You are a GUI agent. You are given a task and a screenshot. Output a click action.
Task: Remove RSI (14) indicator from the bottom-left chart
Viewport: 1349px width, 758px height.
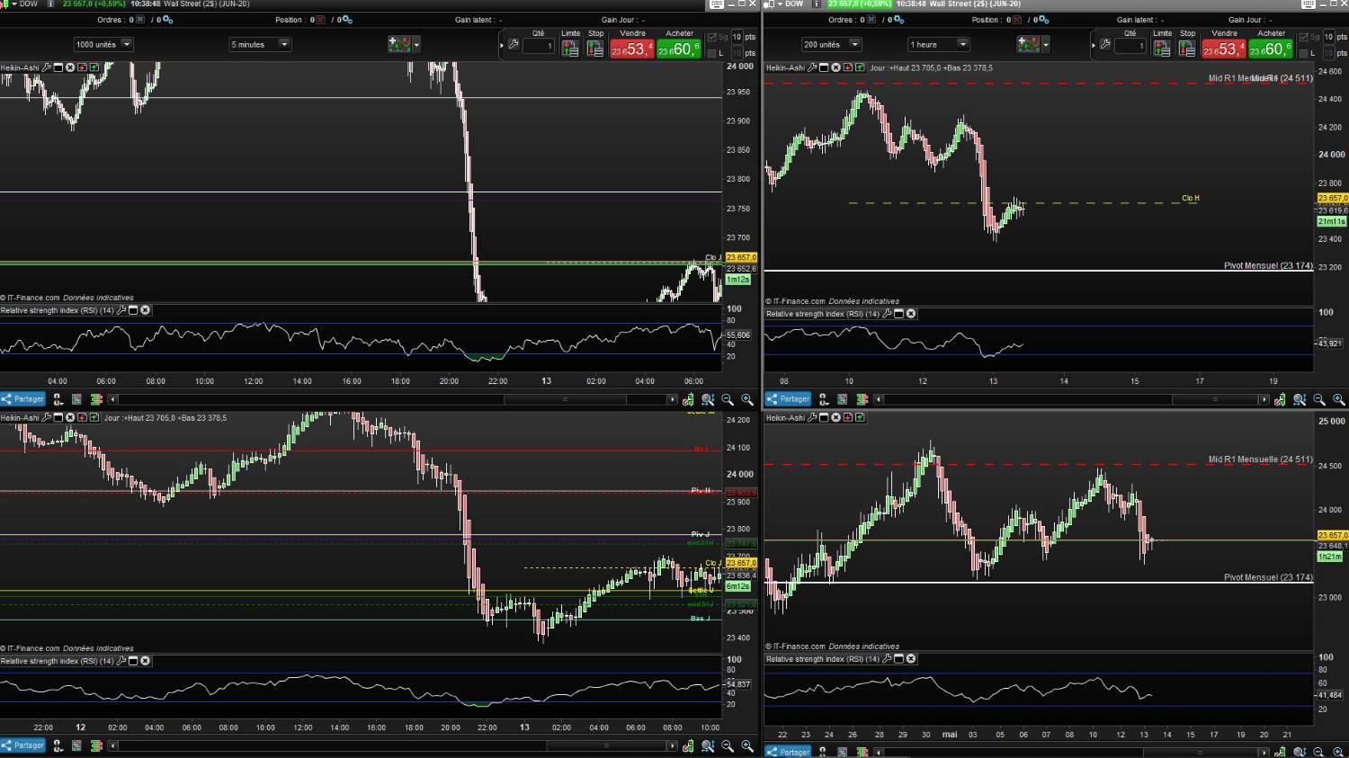point(145,661)
